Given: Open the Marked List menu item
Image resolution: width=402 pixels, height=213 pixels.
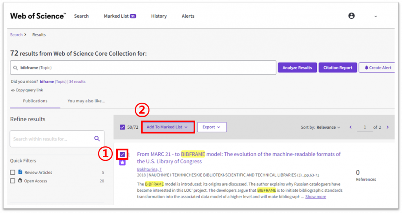Looking at the screenshot, I should pyautogui.click(x=119, y=16).
